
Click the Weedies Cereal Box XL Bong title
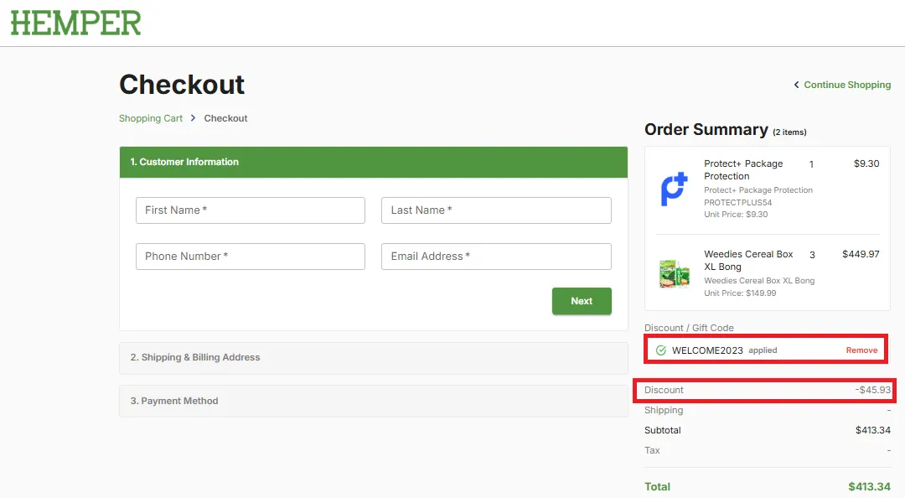click(x=748, y=260)
